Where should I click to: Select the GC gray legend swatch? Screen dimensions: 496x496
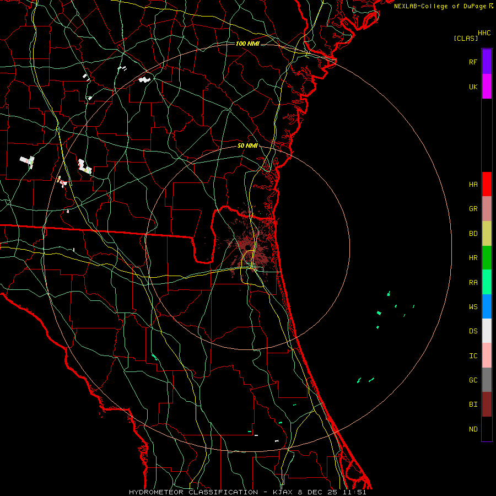point(487,380)
